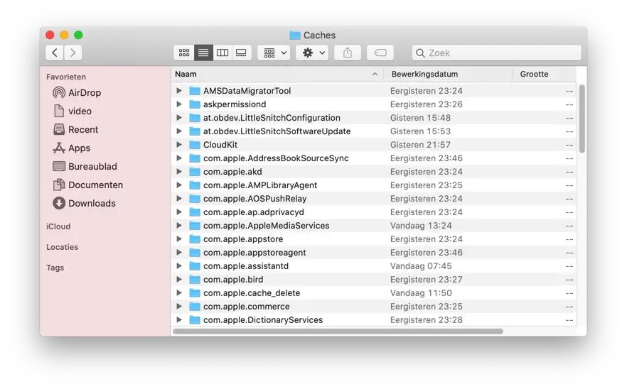This screenshot has width=627, height=389.
Task: Click the 'Gisteren 15:48' date cell
Action: (x=420, y=118)
